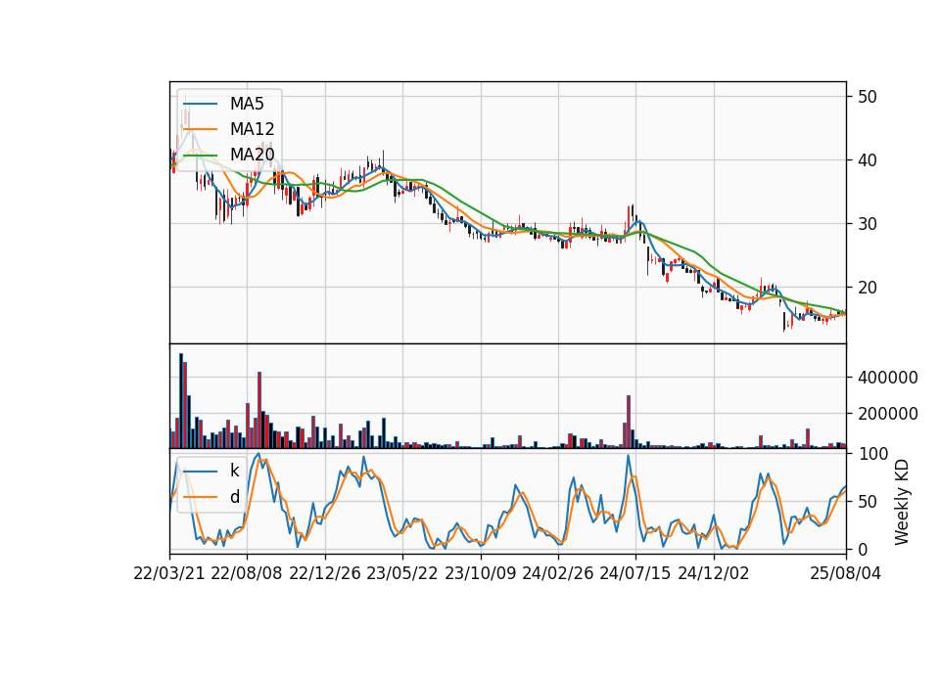940x675 pixels.
Task: Click the 23/05/22 date label
Action: [x=402, y=573]
